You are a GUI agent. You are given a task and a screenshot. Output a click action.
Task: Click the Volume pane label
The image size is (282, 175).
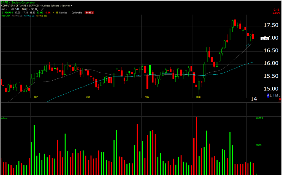[x=4, y=118]
